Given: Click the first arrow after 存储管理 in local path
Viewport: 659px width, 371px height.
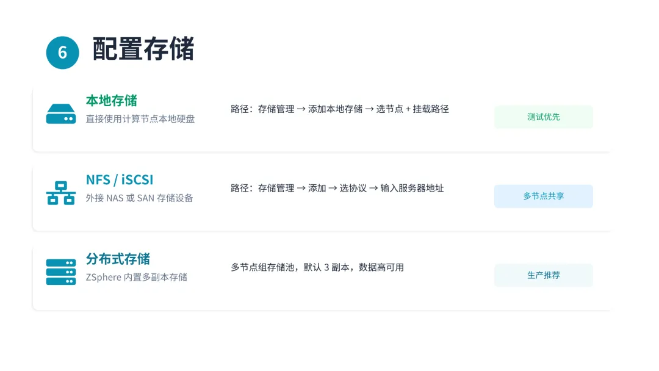Looking at the screenshot, I should (x=301, y=109).
